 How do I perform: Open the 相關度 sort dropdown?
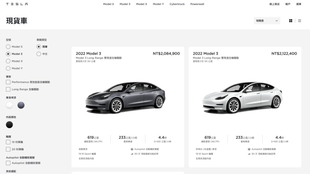[267, 21]
